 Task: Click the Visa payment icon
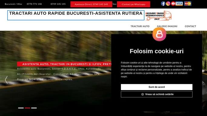(179, 4)
